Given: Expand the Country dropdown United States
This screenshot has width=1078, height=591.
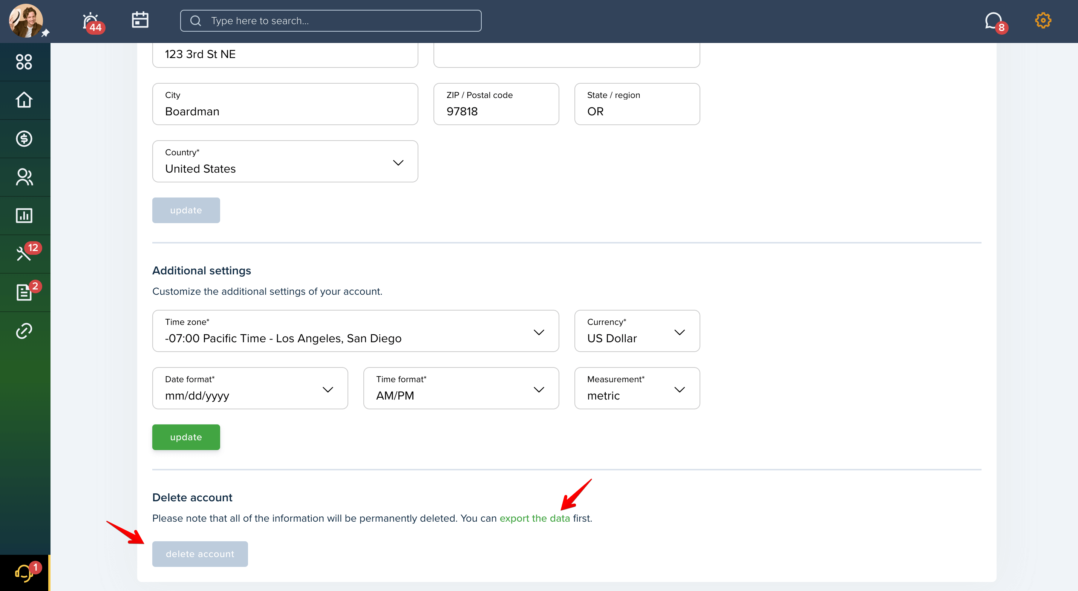Looking at the screenshot, I should (285, 161).
